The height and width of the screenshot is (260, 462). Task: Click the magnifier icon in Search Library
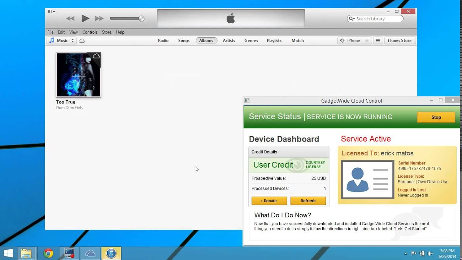[352, 19]
